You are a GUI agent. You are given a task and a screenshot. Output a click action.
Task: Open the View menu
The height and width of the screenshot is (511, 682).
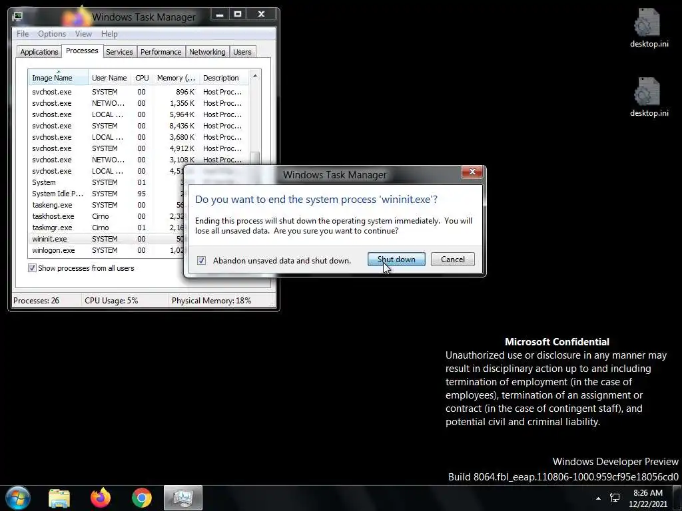[x=83, y=34]
